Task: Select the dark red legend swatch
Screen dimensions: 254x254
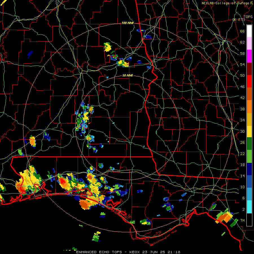Action: tap(249, 69)
